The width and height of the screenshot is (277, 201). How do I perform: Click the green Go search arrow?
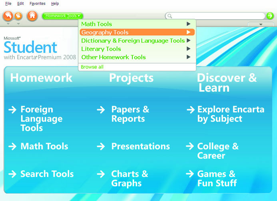click(x=270, y=16)
